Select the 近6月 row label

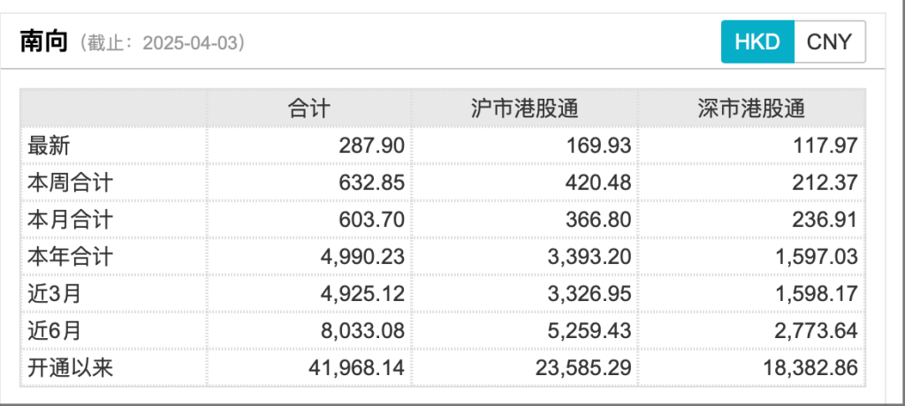tap(54, 331)
